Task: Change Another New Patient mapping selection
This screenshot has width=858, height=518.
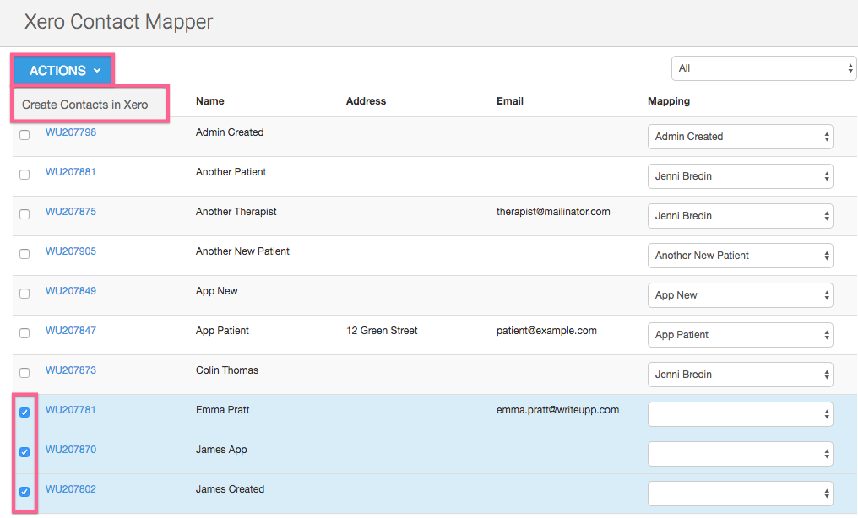Action: coord(740,256)
